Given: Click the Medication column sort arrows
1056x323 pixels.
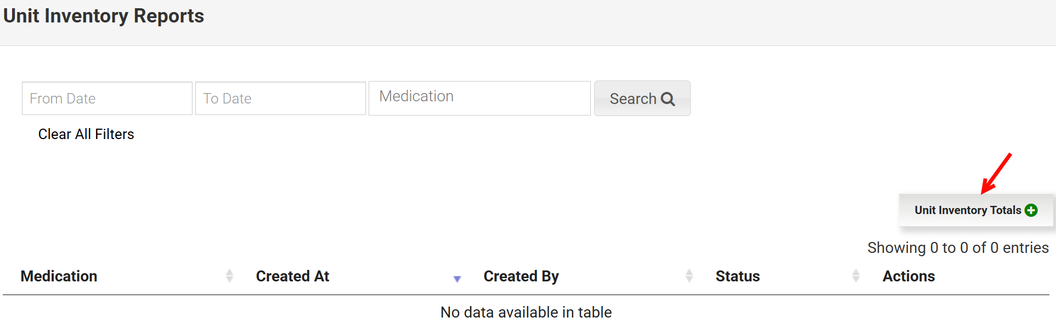Looking at the screenshot, I should 229,276.
